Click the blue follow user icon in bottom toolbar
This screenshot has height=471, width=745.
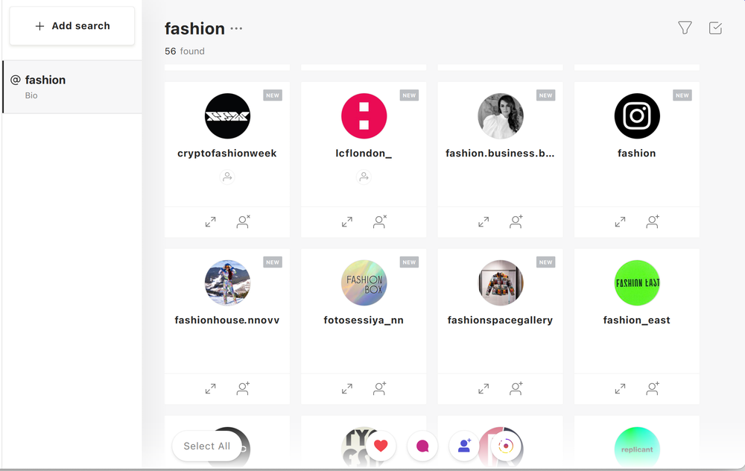pos(464,446)
